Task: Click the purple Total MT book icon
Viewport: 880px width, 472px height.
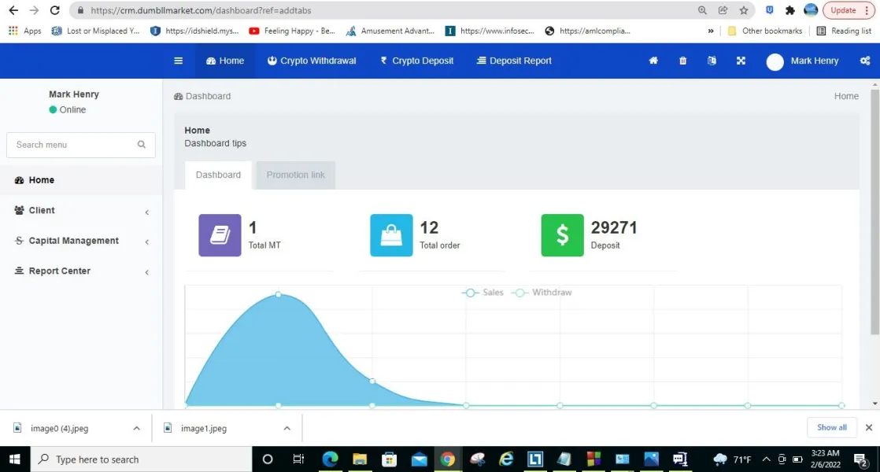Action: [x=220, y=235]
